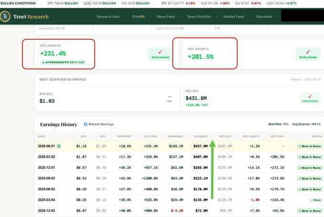Click the Beat & Raise result for 2024-12-02

[x=310, y=211]
